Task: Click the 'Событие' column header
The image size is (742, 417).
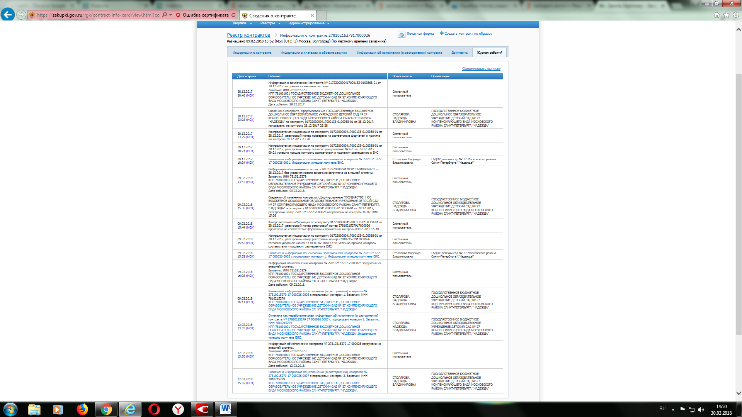Action: pos(325,76)
